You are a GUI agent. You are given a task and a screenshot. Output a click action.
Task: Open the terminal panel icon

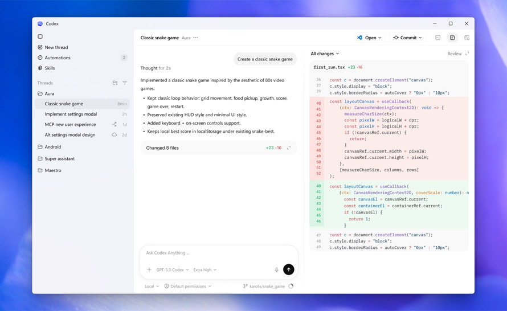438,38
